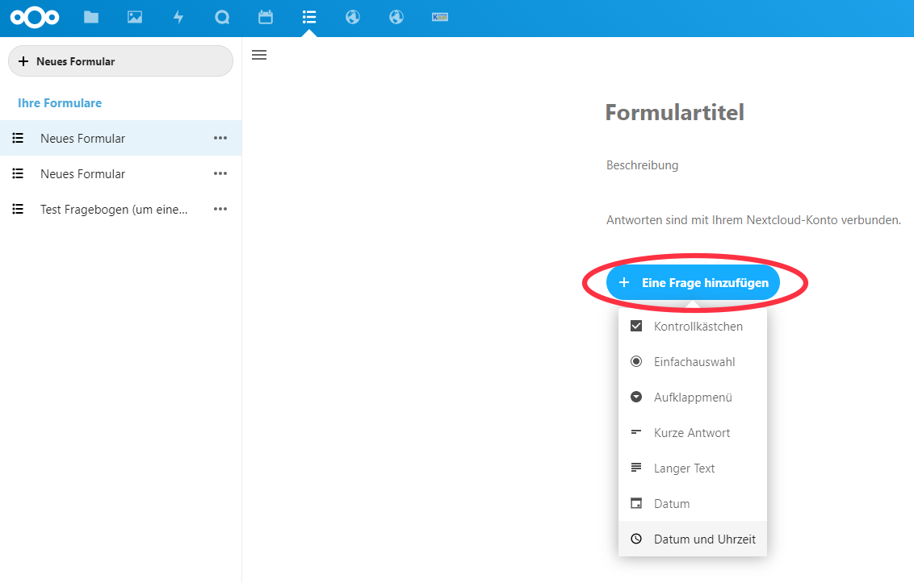914x583 pixels.
Task: Create a form with Neues Formular button
Action: point(119,60)
